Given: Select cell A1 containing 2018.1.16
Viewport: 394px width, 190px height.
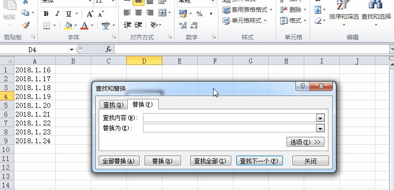Looking at the screenshot, I should (35, 70).
